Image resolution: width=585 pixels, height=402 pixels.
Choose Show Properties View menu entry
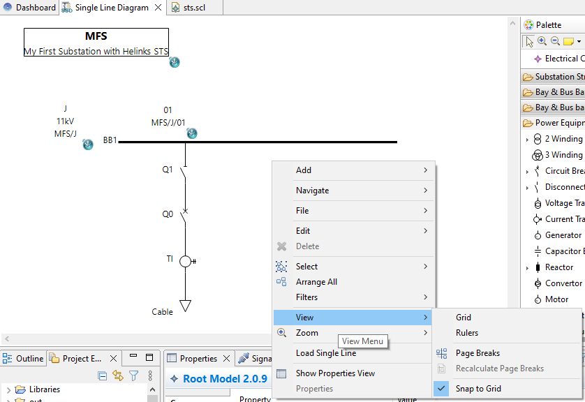tap(335, 373)
